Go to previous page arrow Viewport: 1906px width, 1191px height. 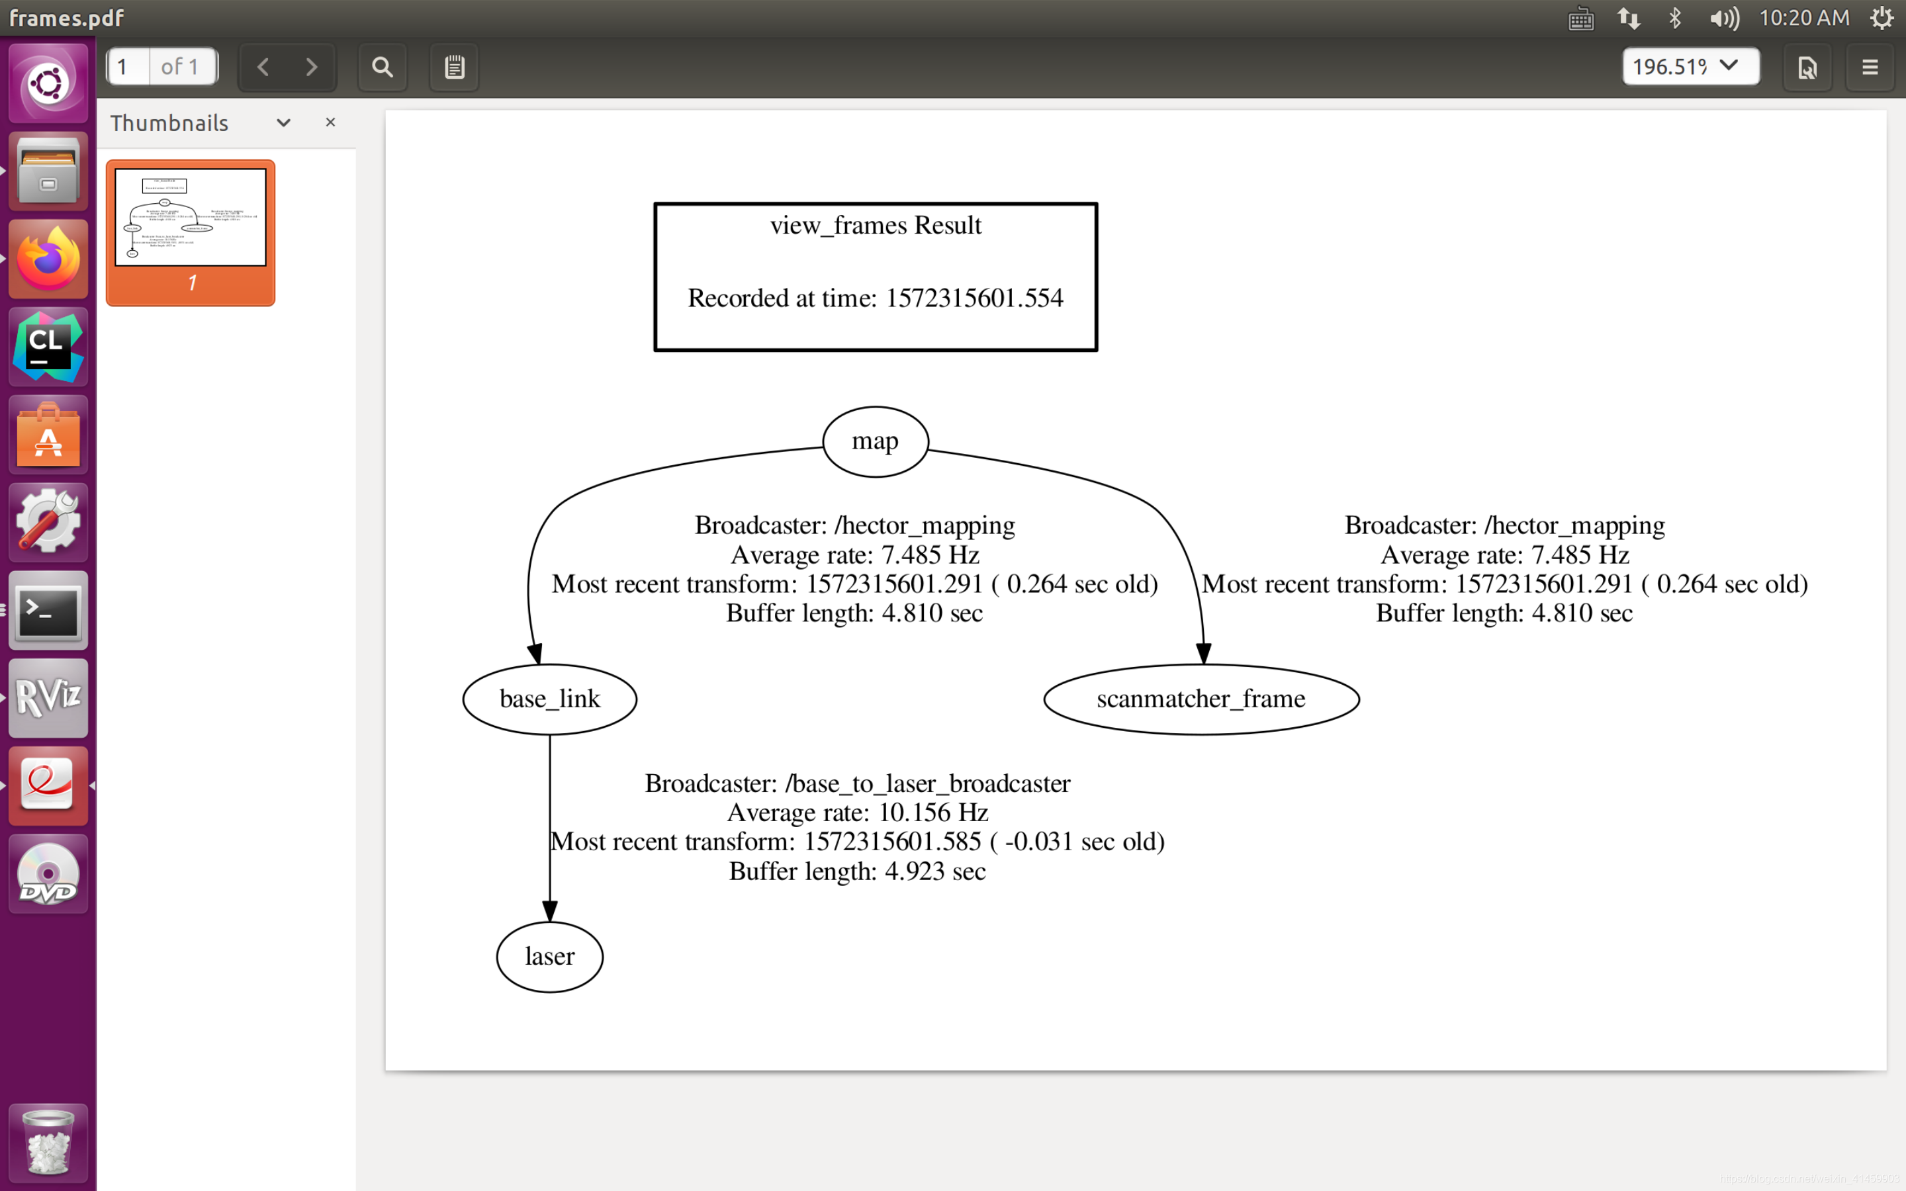coord(264,67)
